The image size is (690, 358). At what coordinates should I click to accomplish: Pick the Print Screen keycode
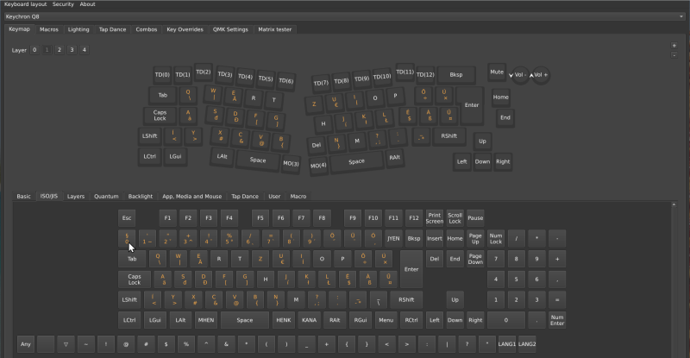pos(435,218)
